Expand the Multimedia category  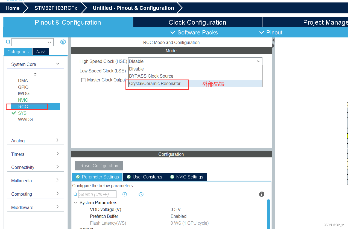58,180
